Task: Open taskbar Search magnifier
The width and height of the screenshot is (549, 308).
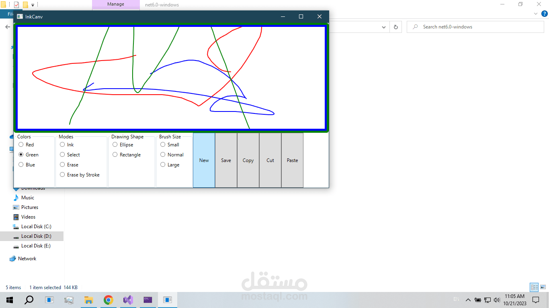Action: [29, 300]
